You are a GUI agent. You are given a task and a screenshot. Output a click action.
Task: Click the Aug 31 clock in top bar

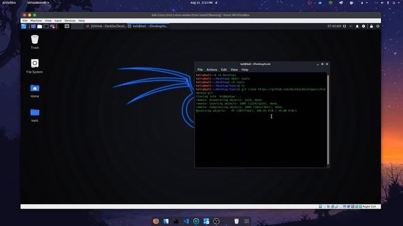[x=201, y=3]
